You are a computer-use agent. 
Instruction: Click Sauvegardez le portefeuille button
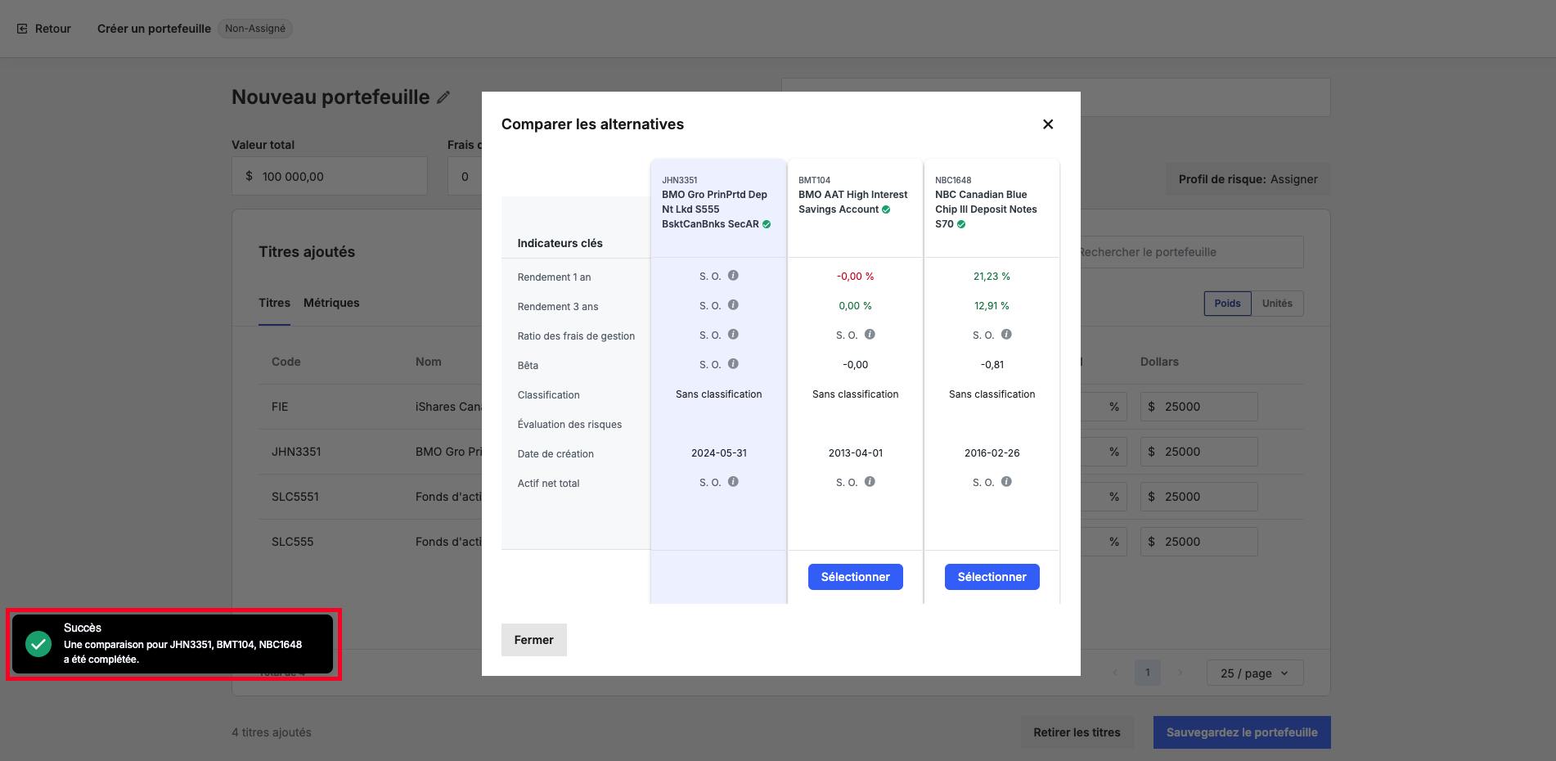(1242, 732)
